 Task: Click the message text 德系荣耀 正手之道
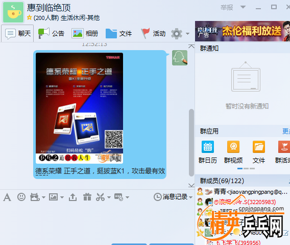[x=63, y=171]
